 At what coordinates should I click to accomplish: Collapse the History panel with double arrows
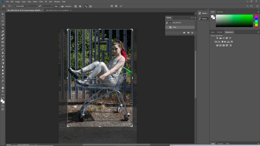pyautogui.click(x=192, y=18)
